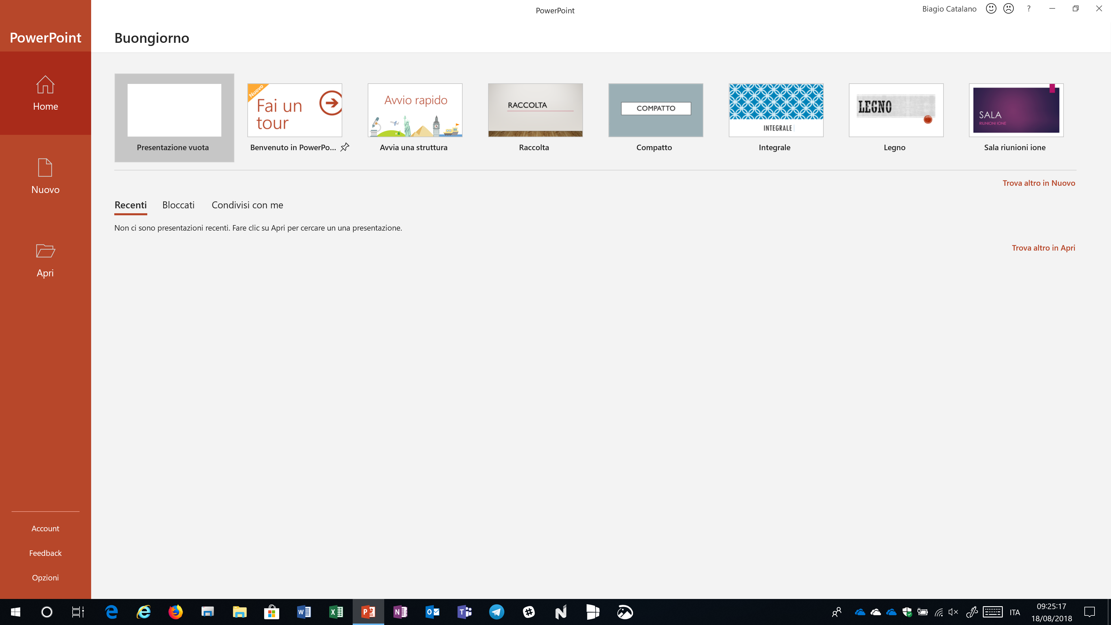Image resolution: width=1111 pixels, height=625 pixels.
Task: Launch Telegram from the taskbar
Action: click(496, 612)
